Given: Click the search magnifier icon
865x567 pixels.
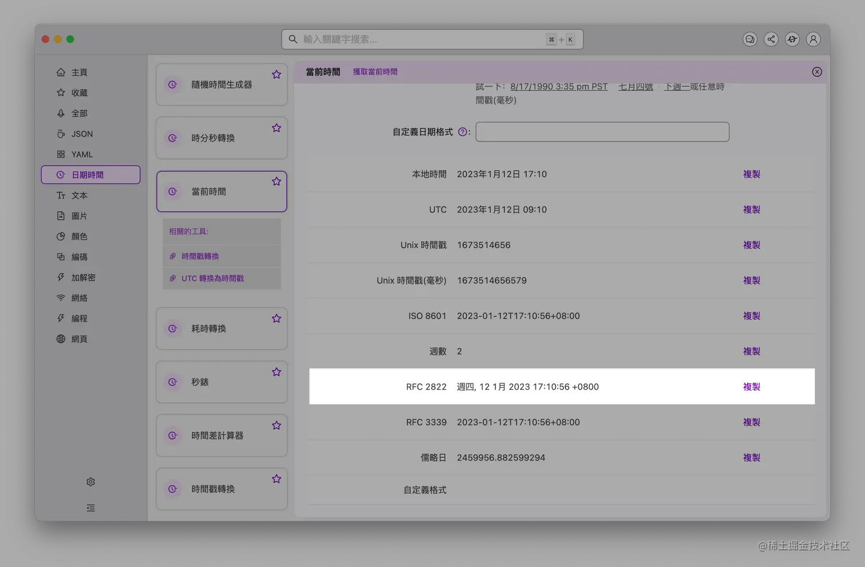Looking at the screenshot, I should tap(292, 39).
